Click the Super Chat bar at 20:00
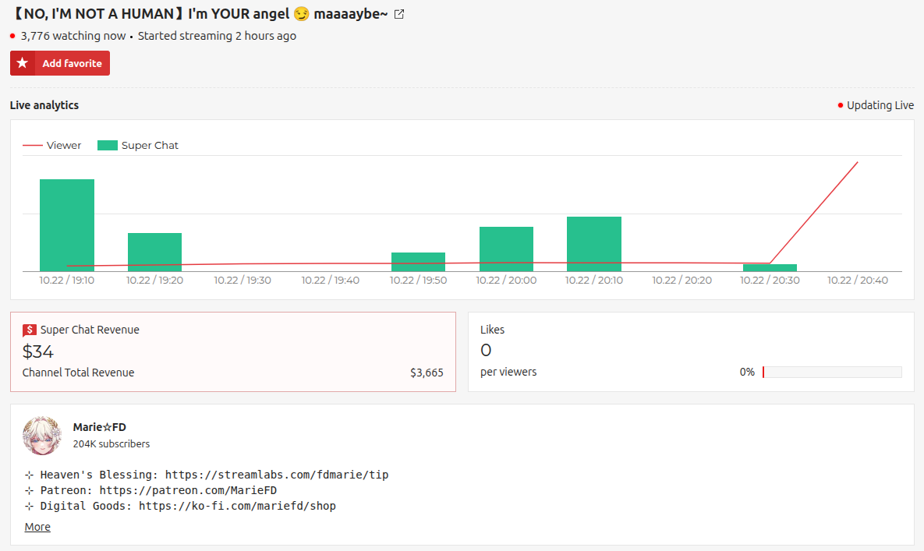Screen dimensions: 924x551 [x=506, y=249]
